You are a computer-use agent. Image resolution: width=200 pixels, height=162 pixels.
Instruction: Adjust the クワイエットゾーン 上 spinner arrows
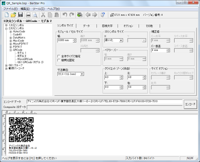121,77
